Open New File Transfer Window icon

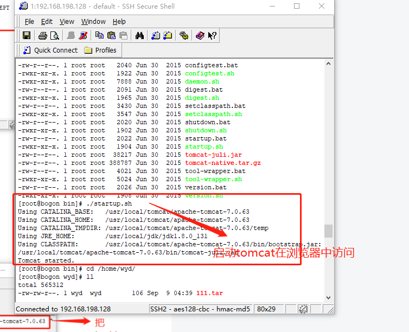[168, 35]
